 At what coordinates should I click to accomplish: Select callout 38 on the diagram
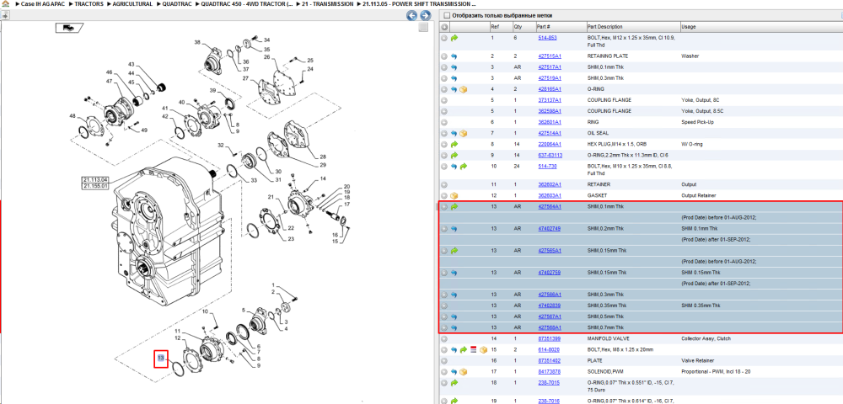coord(196,42)
